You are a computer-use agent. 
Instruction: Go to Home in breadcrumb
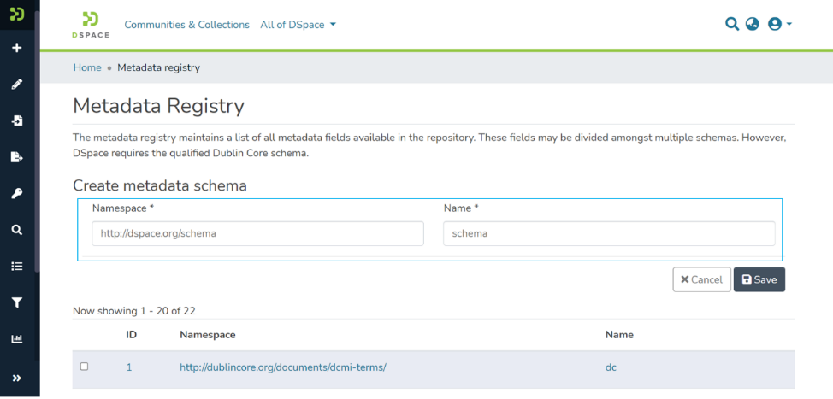[87, 67]
